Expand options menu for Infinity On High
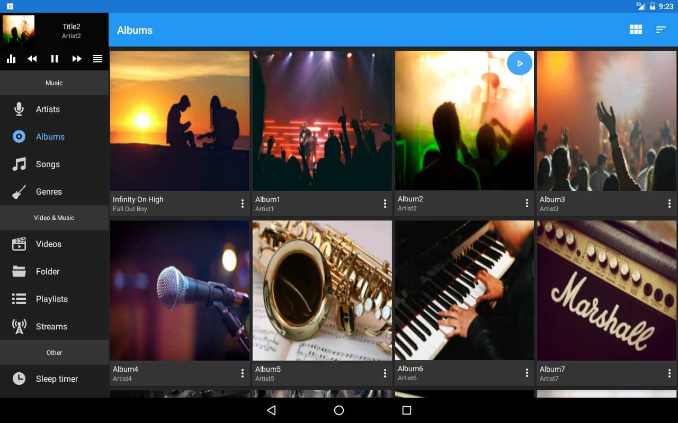 click(x=243, y=204)
